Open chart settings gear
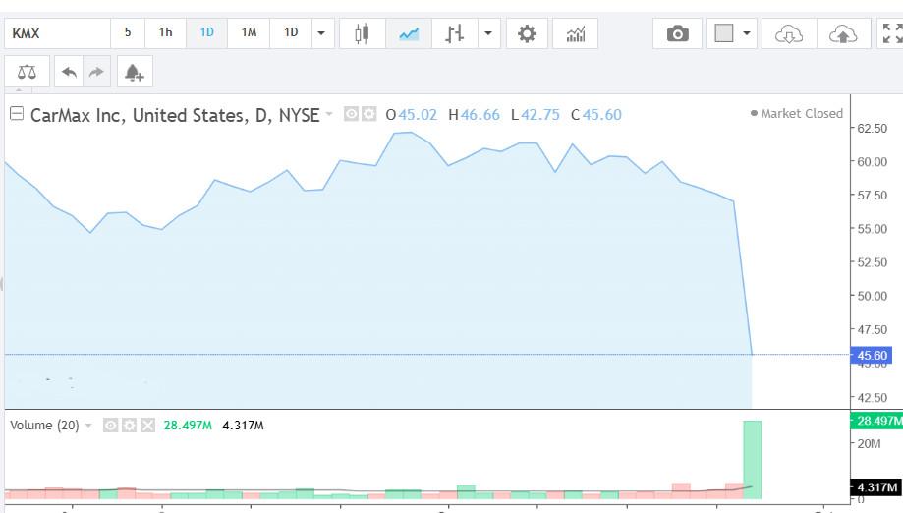 [x=527, y=34]
